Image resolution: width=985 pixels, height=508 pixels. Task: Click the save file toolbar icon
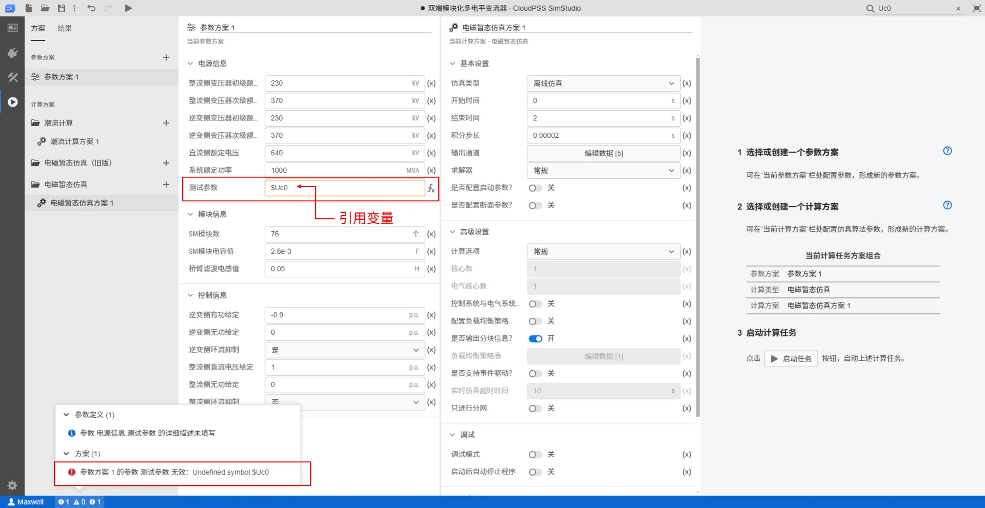point(62,8)
